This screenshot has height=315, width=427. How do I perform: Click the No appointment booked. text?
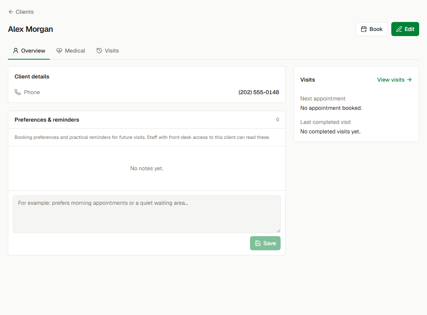click(331, 108)
